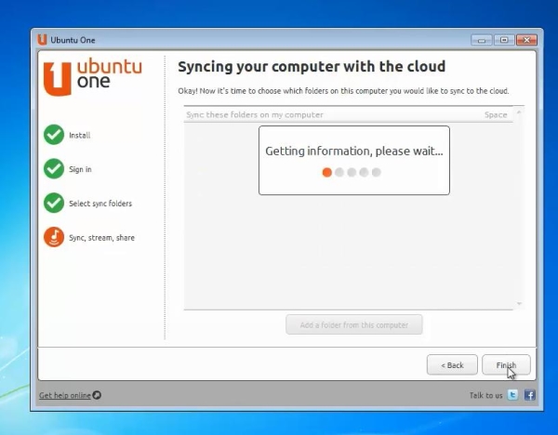Viewport: 558px width, 435px height.
Task: Open the Twitter icon link
Action: (x=512, y=395)
